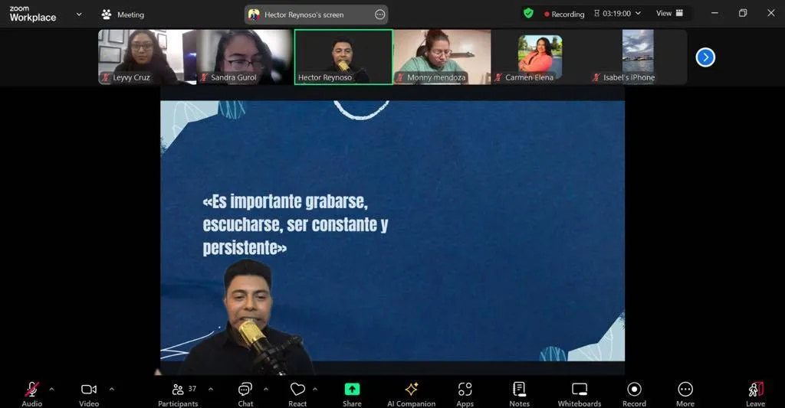Click the muted mic icon on Sandra Gurol

coord(204,77)
